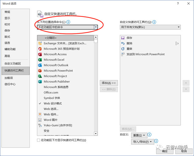This screenshot has width=194, height=156.
Task: Expand the 撤消 submenu arrow
Action: tap(178, 43)
